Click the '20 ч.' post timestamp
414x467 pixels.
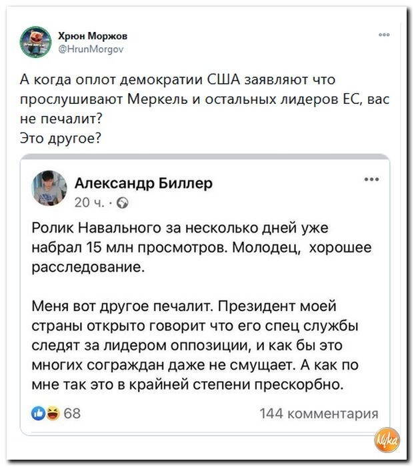pos(89,203)
